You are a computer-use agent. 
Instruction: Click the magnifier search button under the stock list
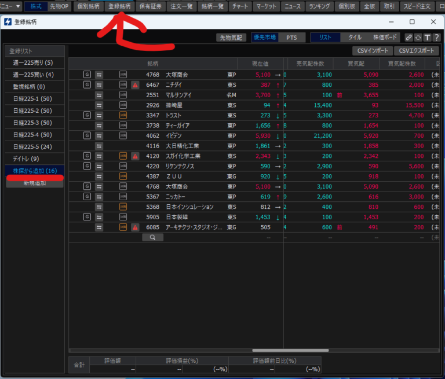[x=152, y=237]
